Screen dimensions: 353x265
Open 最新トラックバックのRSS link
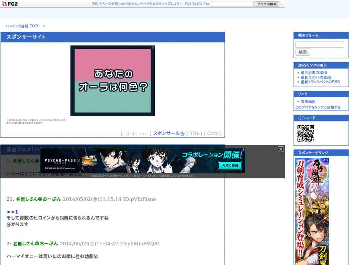click(x=320, y=82)
